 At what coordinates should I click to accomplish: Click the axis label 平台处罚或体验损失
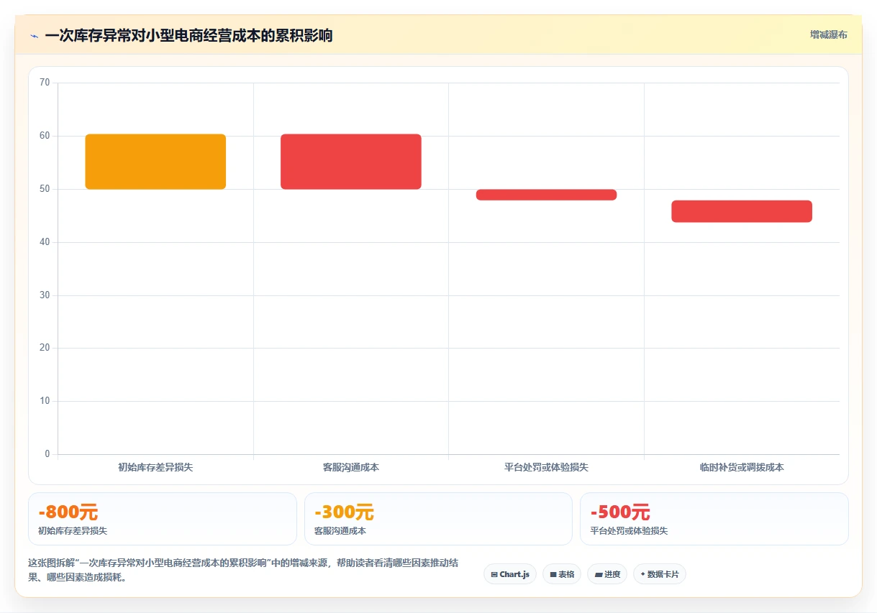click(x=546, y=467)
